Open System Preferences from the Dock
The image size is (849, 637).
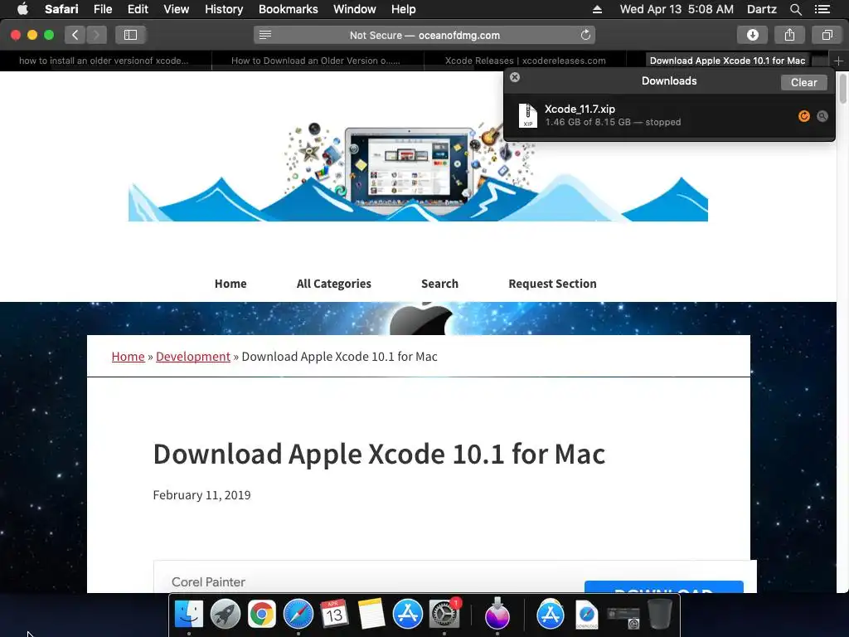click(x=444, y=615)
